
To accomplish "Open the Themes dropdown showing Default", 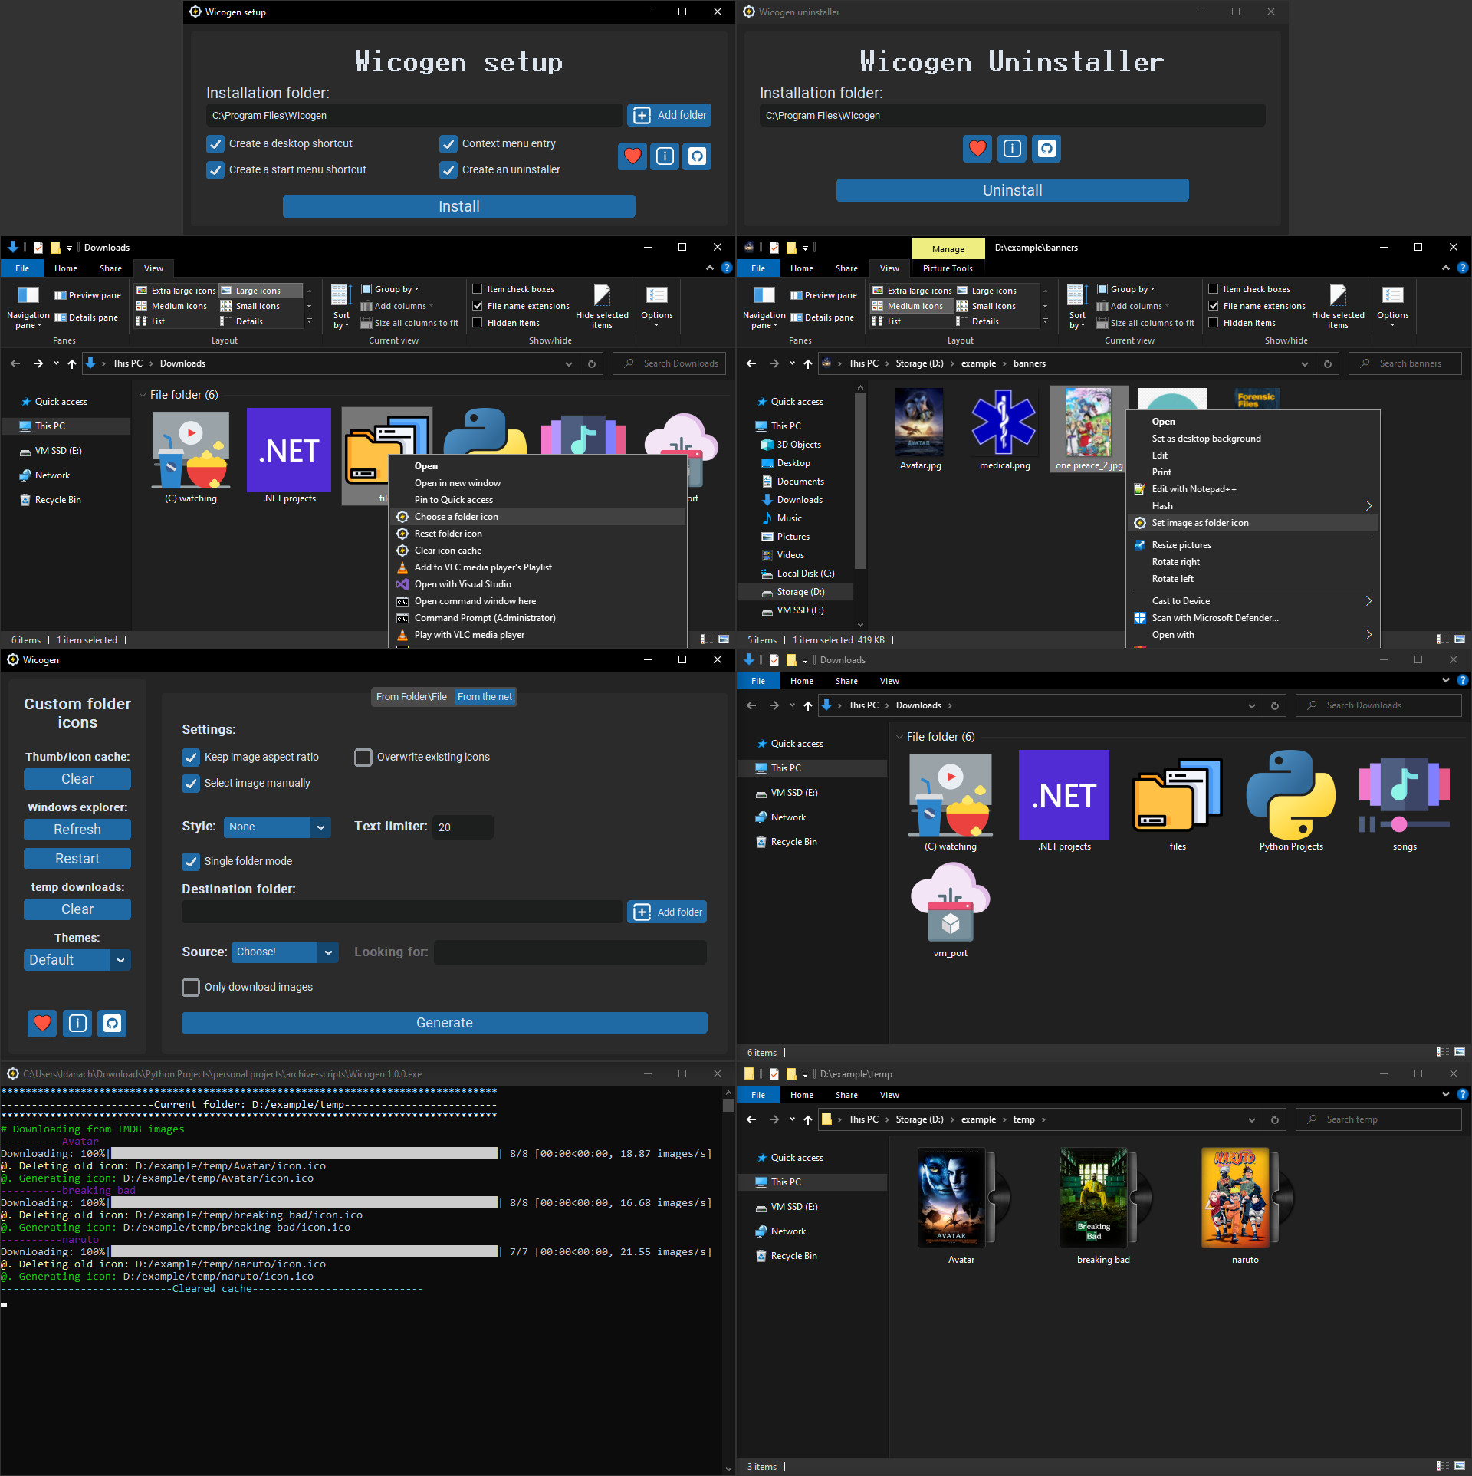I will tap(77, 960).
